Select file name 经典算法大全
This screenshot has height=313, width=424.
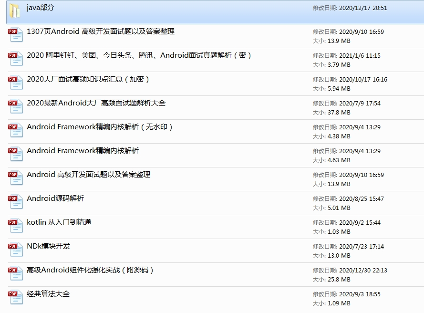(x=48, y=293)
